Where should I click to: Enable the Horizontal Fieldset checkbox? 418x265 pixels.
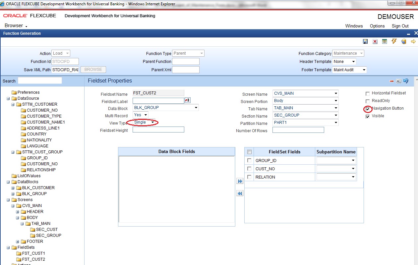point(368,94)
